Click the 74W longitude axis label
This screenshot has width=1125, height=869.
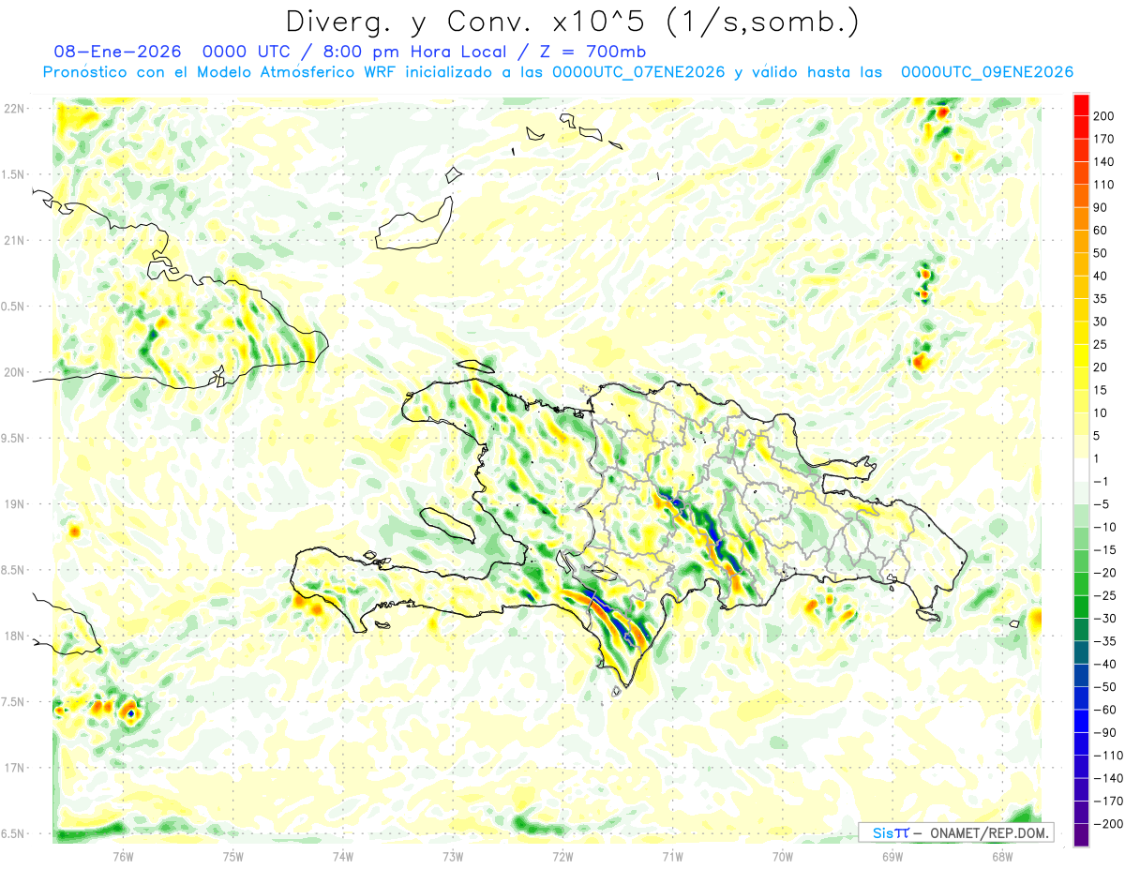tap(342, 856)
